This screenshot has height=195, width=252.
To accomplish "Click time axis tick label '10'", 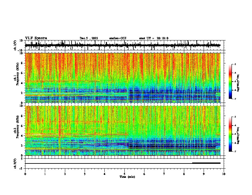I will point(224,174).
